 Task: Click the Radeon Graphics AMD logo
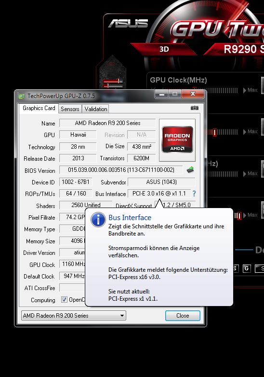177,140
